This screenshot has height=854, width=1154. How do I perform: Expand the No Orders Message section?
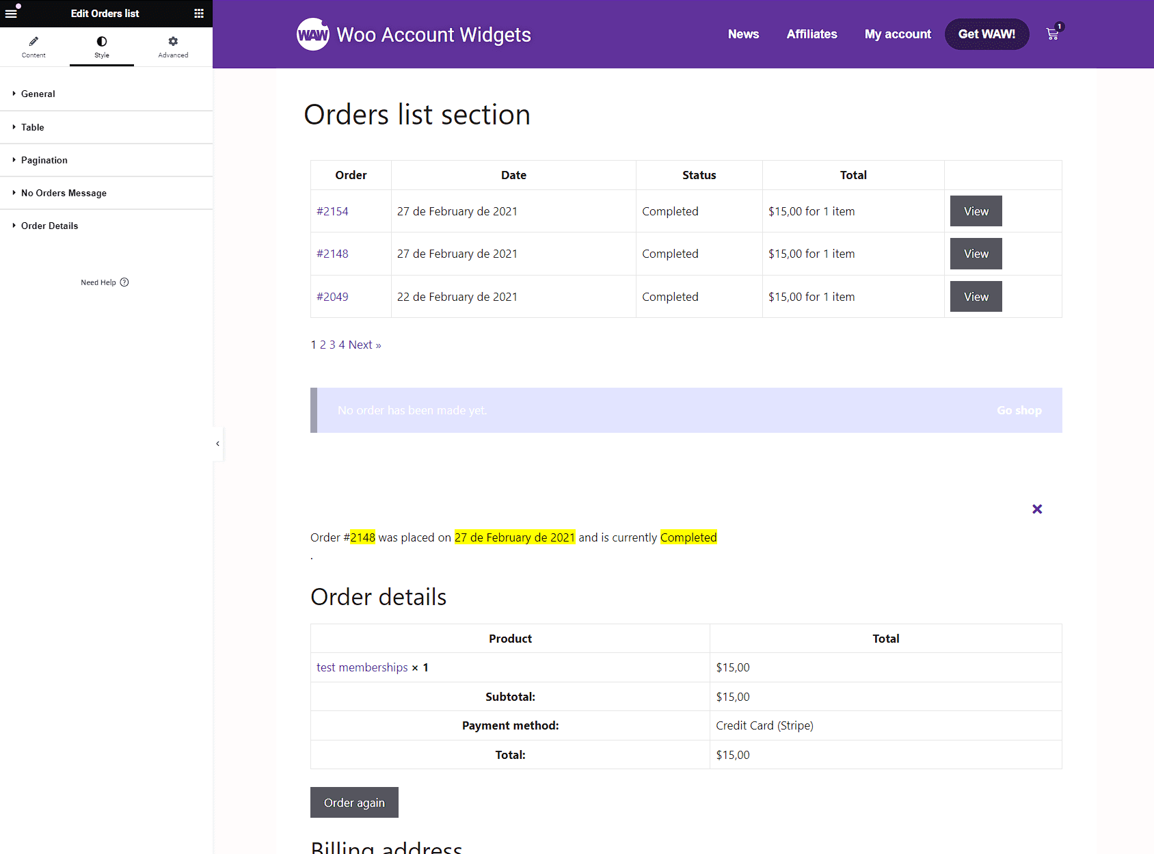coord(106,193)
